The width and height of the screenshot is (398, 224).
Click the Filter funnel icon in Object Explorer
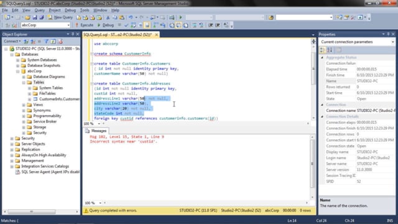(x=47, y=41)
